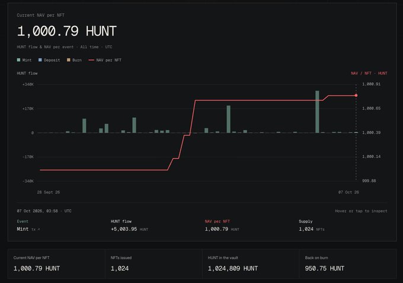
Task: Click the 999.88 right axis label
Action: (x=369, y=181)
